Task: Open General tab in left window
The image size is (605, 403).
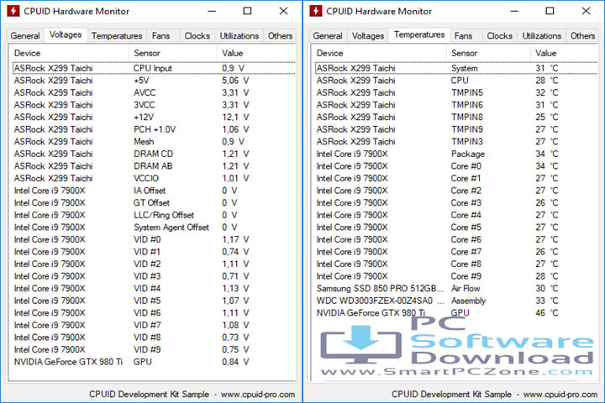Action: tap(25, 36)
